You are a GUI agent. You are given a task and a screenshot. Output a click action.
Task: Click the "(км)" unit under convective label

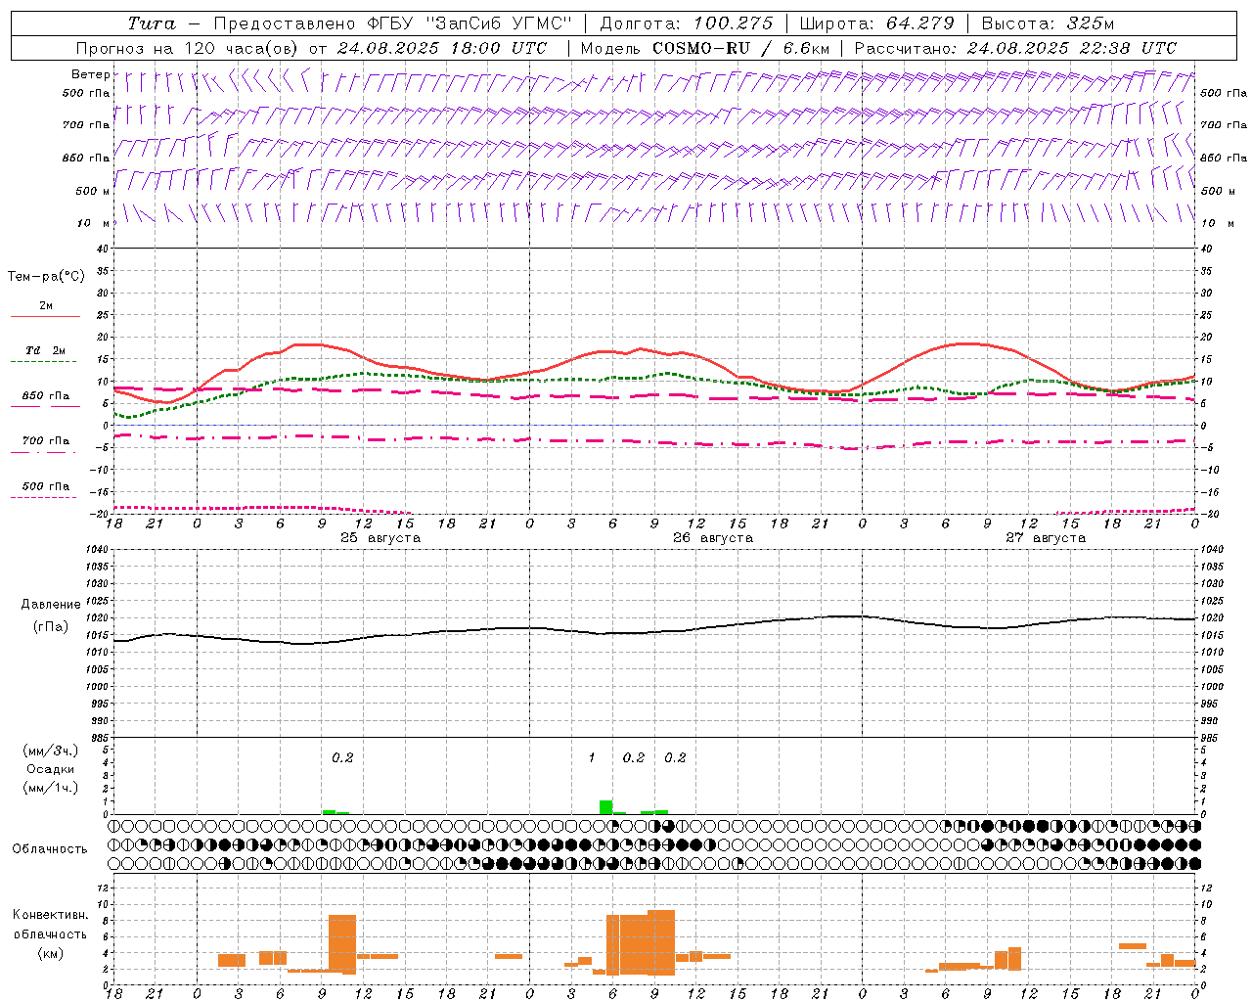[51, 953]
